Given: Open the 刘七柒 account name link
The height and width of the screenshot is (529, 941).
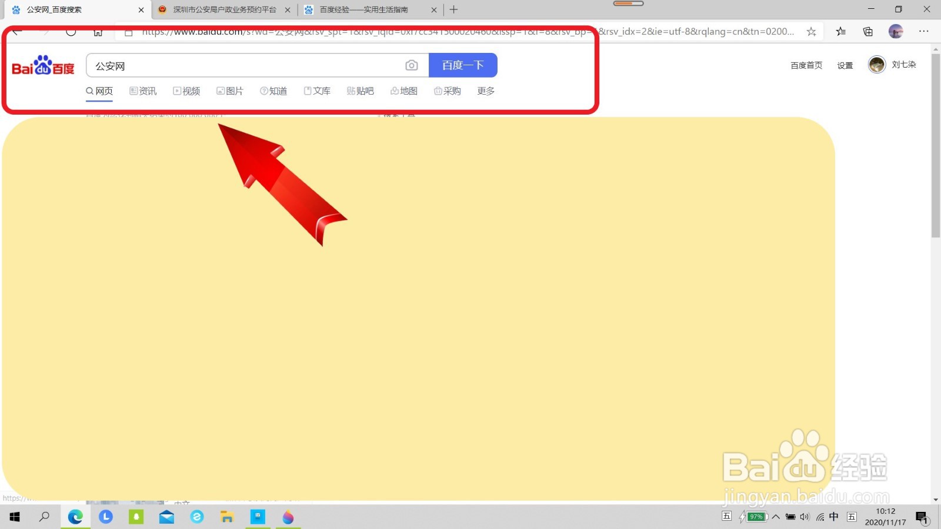Looking at the screenshot, I should click(x=904, y=65).
